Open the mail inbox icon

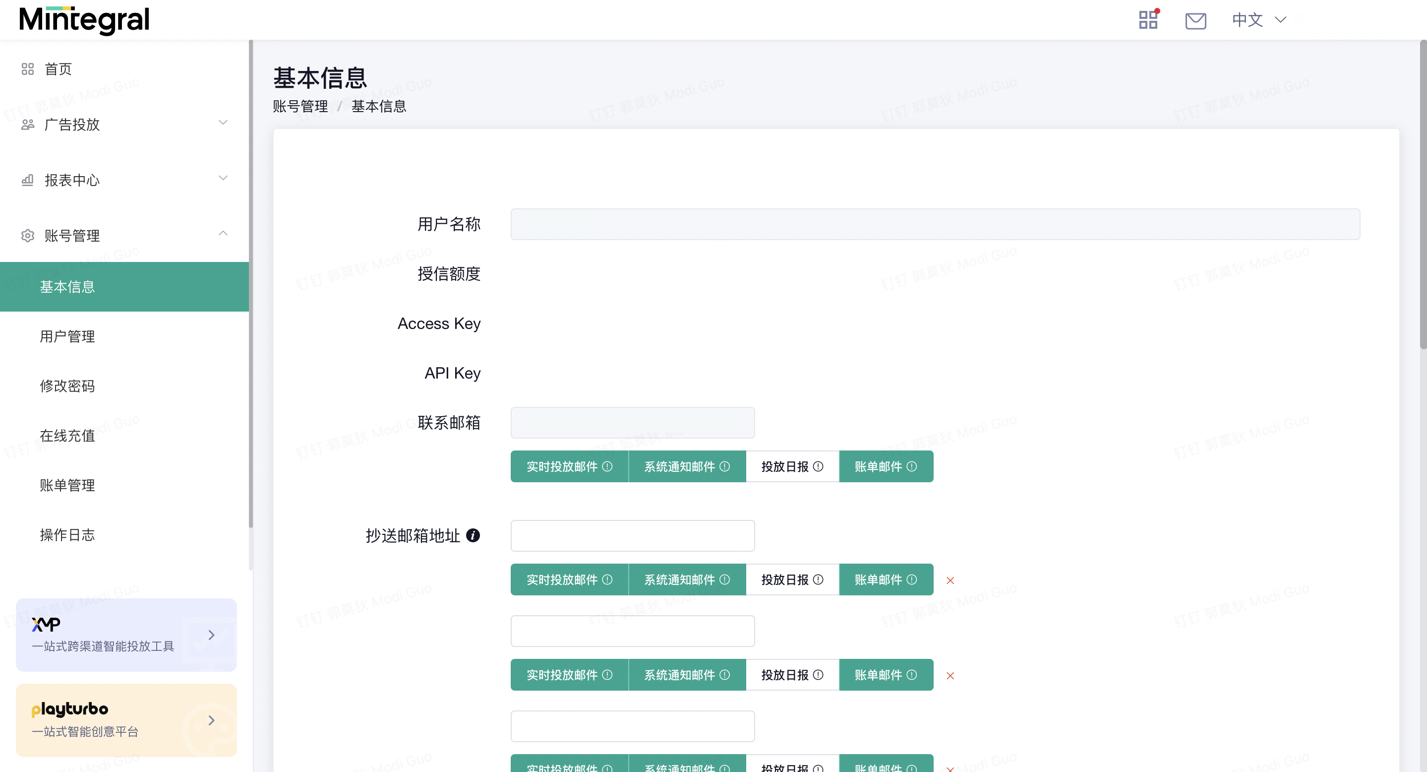[x=1195, y=20]
